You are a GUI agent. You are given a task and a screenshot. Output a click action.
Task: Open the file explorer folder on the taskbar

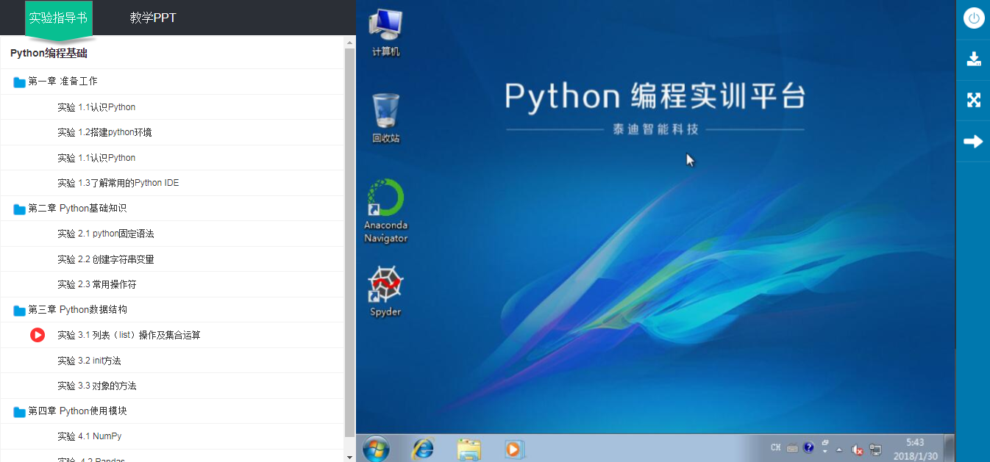pyautogui.click(x=469, y=448)
